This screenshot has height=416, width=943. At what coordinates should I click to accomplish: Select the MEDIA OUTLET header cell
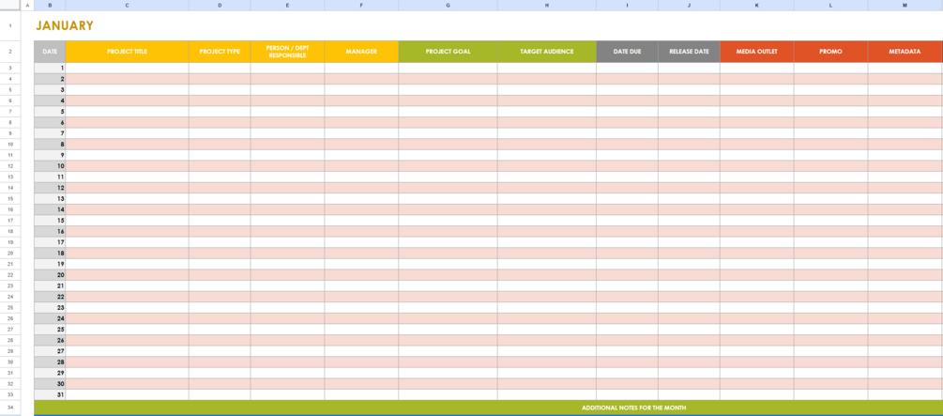pyautogui.click(x=756, y=52)
